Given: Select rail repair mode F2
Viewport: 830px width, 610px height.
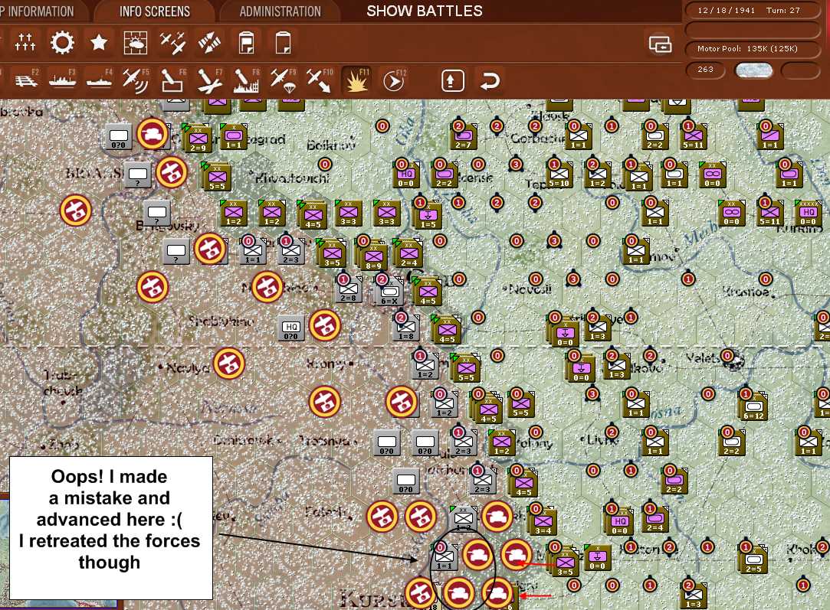Looking at the screenshot, I should point(27,80).
